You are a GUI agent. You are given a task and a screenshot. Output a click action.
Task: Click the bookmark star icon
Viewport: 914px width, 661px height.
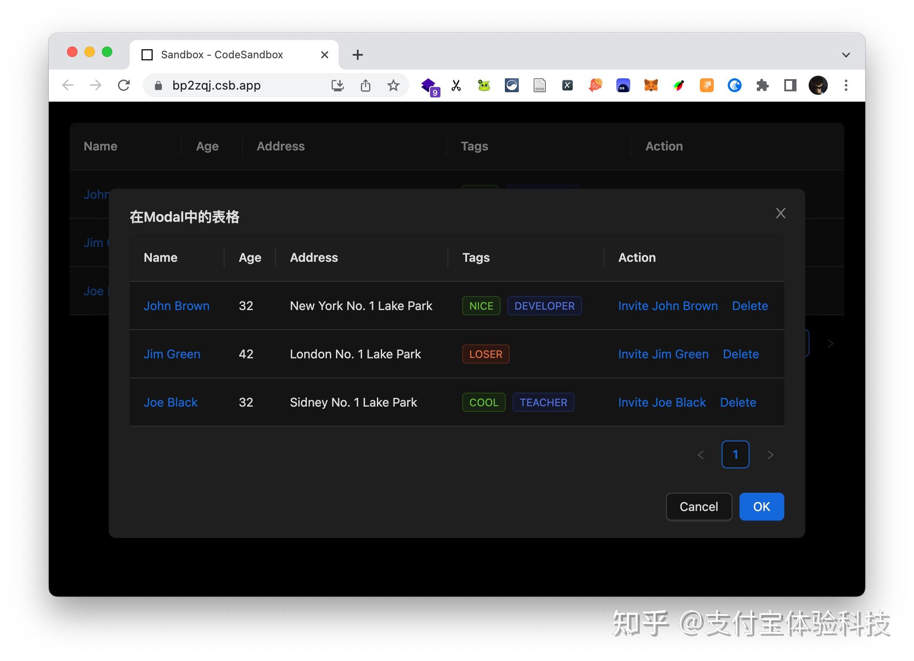(393, 85)
